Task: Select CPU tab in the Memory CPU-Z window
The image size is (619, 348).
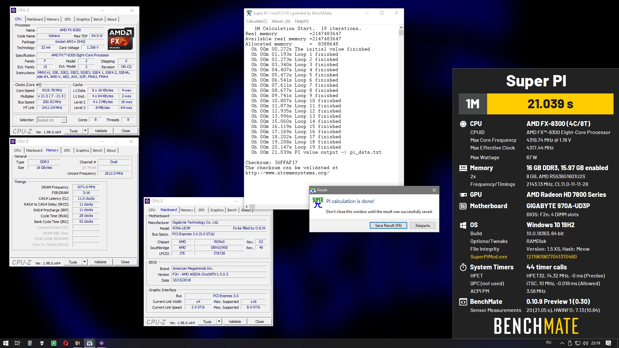Action: 17,150
